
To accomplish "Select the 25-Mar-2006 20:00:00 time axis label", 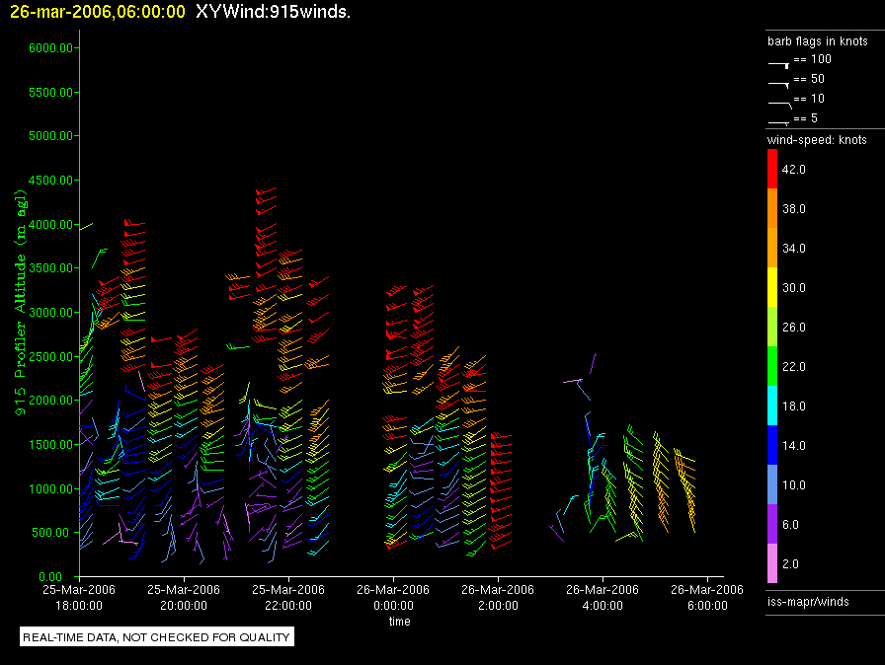I will click(184, 597).
